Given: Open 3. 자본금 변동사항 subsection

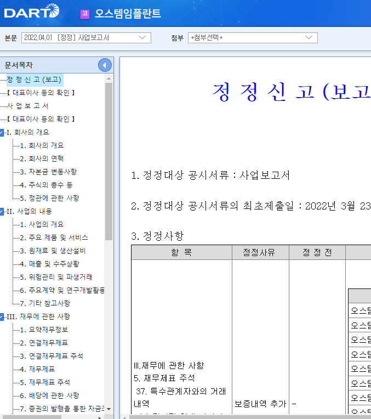Looking at the screenshot, I should point(48,172).
